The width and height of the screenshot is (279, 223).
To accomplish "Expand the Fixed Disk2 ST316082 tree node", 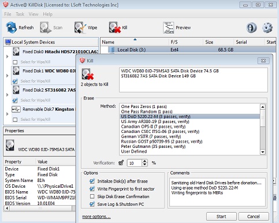I will point(8,95).
